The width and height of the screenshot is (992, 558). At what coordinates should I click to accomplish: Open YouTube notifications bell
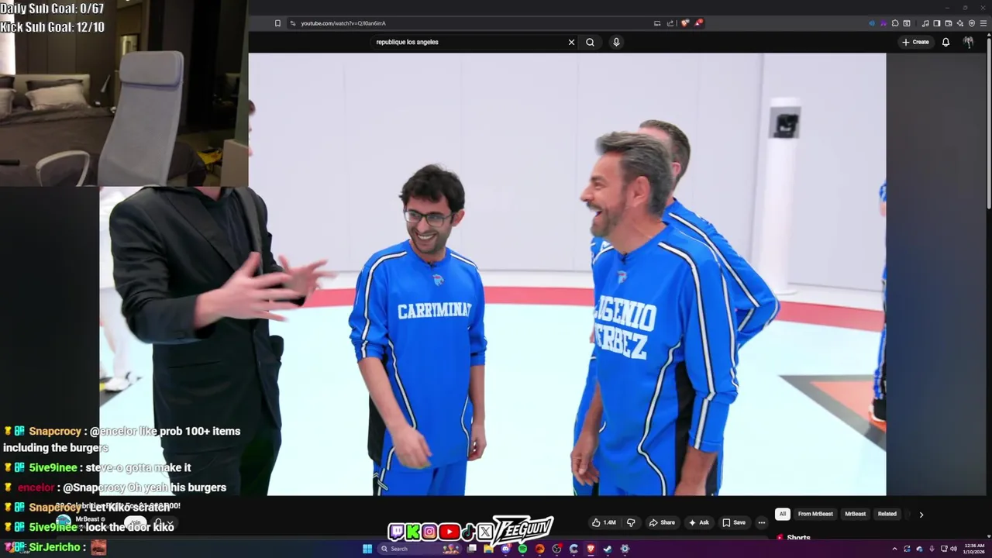[945, 42]
